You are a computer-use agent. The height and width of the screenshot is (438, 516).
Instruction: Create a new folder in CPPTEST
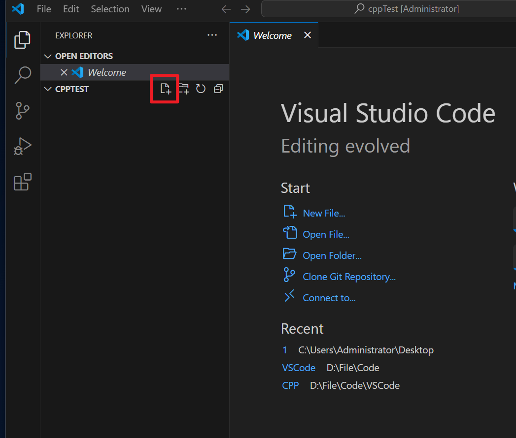184,89
